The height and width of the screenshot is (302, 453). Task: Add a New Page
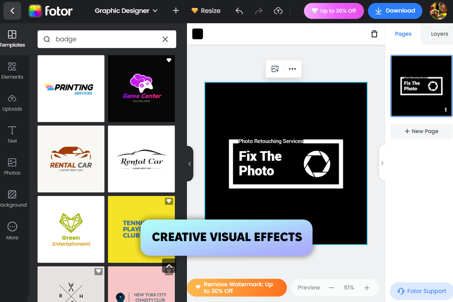(421, 131)
